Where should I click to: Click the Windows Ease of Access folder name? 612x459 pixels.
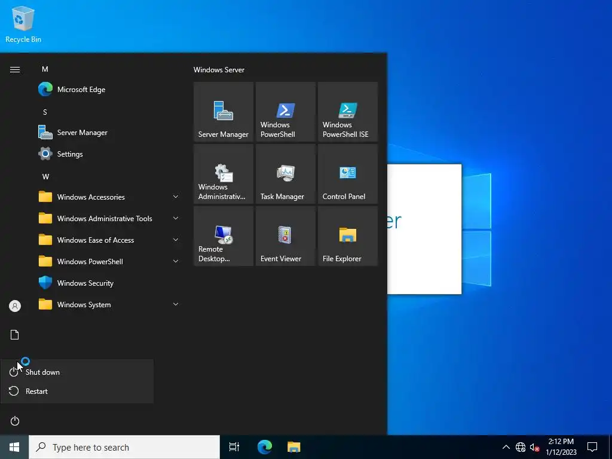[x=96, y=240]
